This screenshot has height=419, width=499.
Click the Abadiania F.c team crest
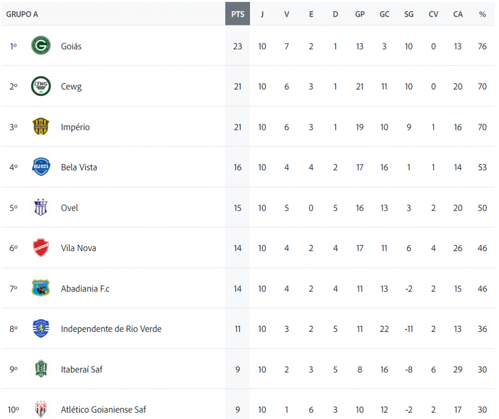41,289
